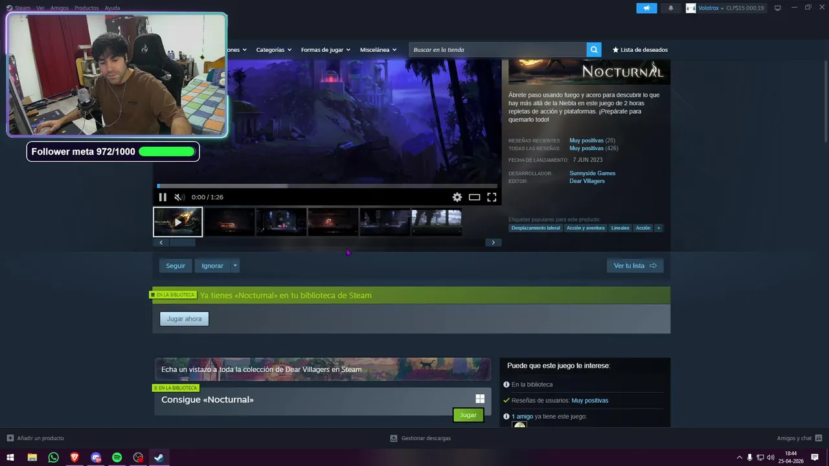Click the Big Picture monitor icon
This screenshot has height=466, width=829.
click(x=778, y=8)
